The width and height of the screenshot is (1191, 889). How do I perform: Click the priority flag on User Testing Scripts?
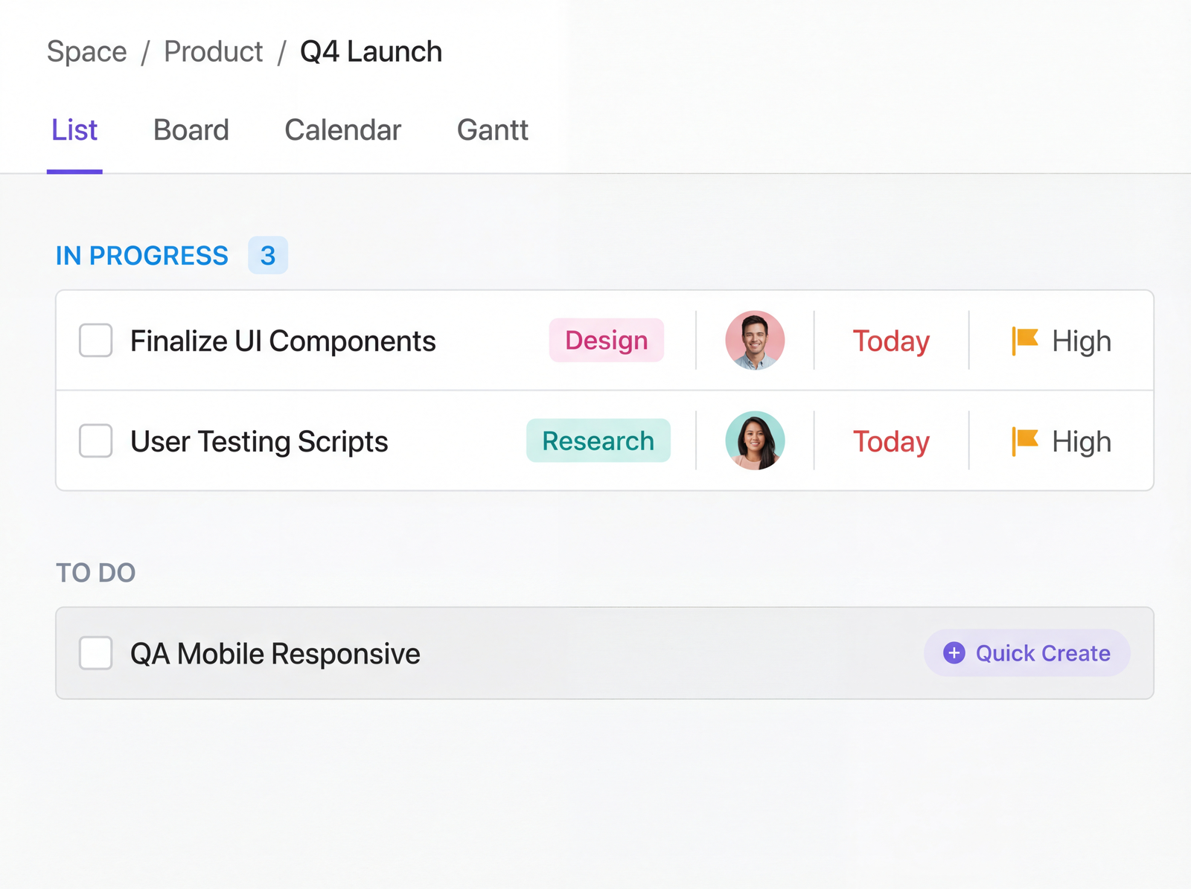(x=1025, y=441)
